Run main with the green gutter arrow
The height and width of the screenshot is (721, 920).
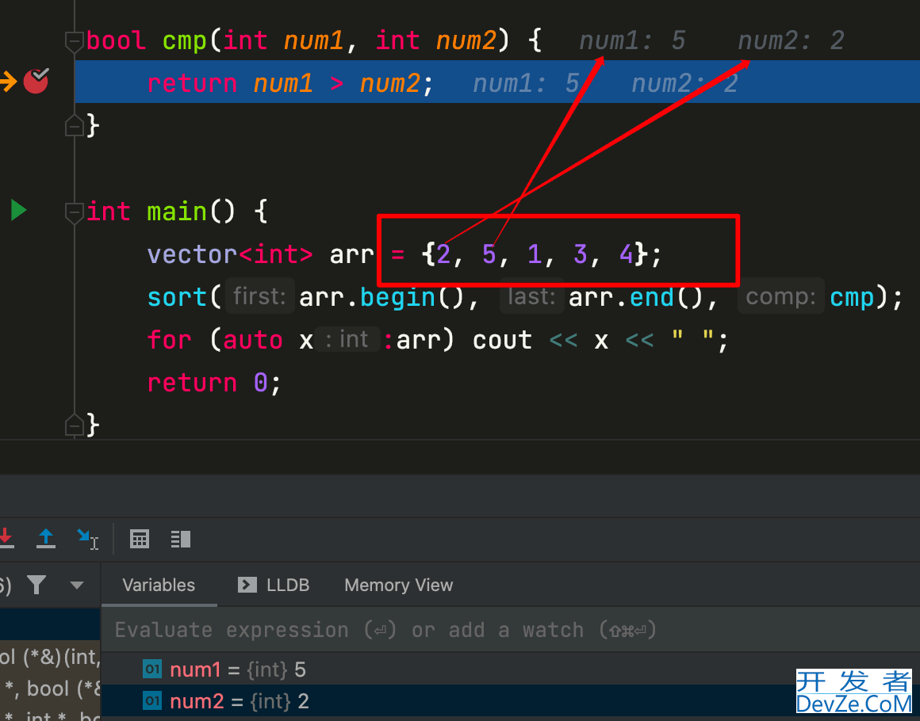tap(18, 210)
